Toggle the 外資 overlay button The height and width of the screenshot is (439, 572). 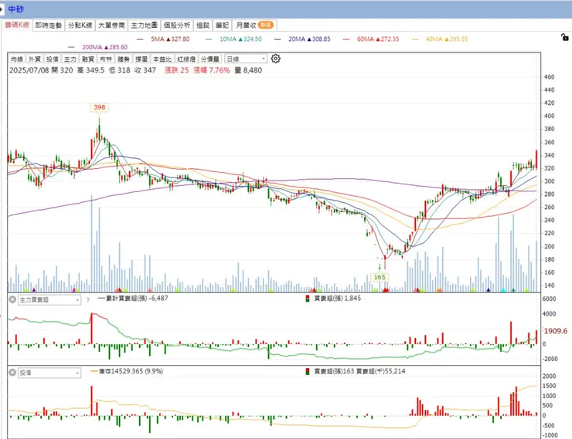(x=35, y=59)
